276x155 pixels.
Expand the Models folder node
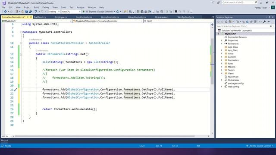(221, 67)
